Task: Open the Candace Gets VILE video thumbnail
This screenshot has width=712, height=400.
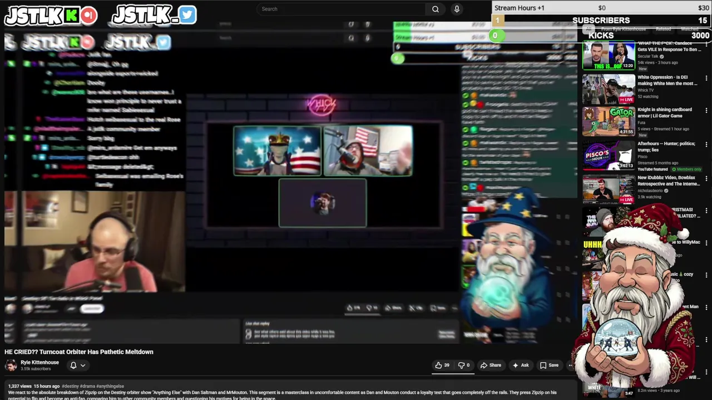Action: [609, 55]
